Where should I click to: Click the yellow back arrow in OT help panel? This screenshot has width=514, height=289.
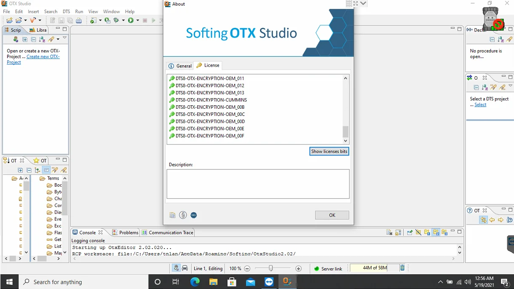[492, 220]
